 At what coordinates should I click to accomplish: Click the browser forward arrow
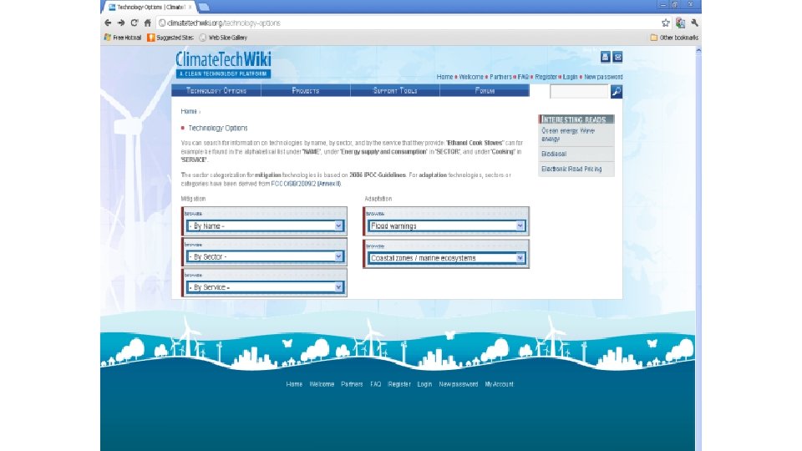[120, 23]
